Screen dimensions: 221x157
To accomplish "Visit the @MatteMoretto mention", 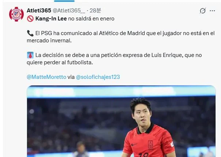I will coord(46,77).
